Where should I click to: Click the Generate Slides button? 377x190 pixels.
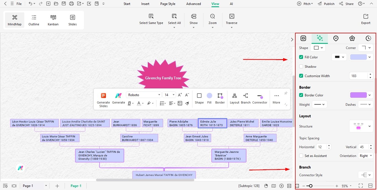tap(103, 99)
